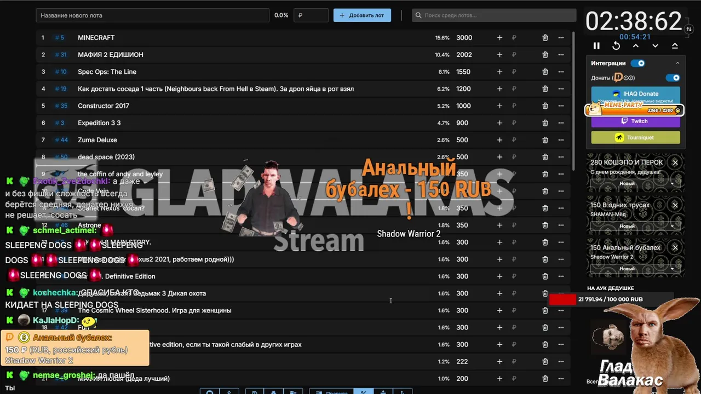Click the MEME PARTY progress banner
Image resolution: width=701 pixels, height=394 pixels.
[634, 108]
